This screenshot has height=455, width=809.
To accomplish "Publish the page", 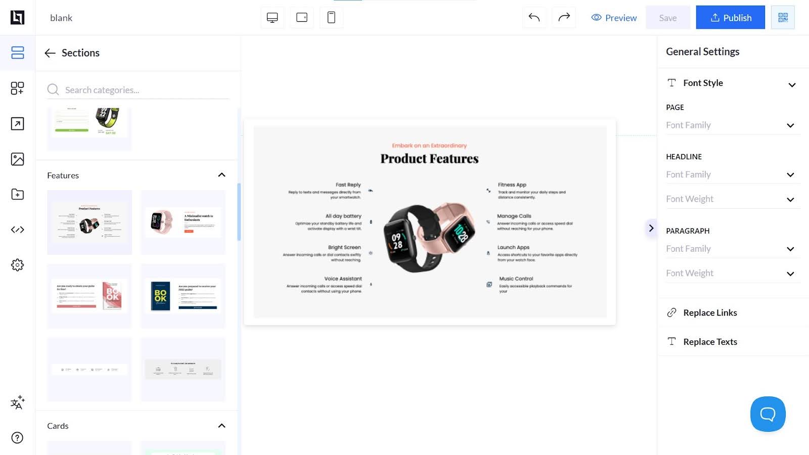I will (730, 18).
